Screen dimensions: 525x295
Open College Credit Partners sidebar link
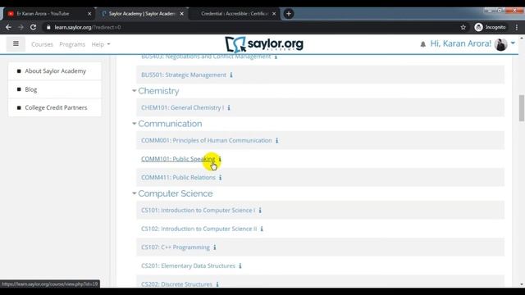point(56,107)
